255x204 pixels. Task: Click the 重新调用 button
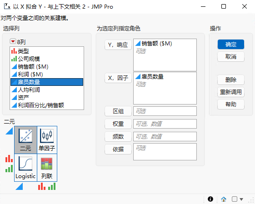(231, 92)
